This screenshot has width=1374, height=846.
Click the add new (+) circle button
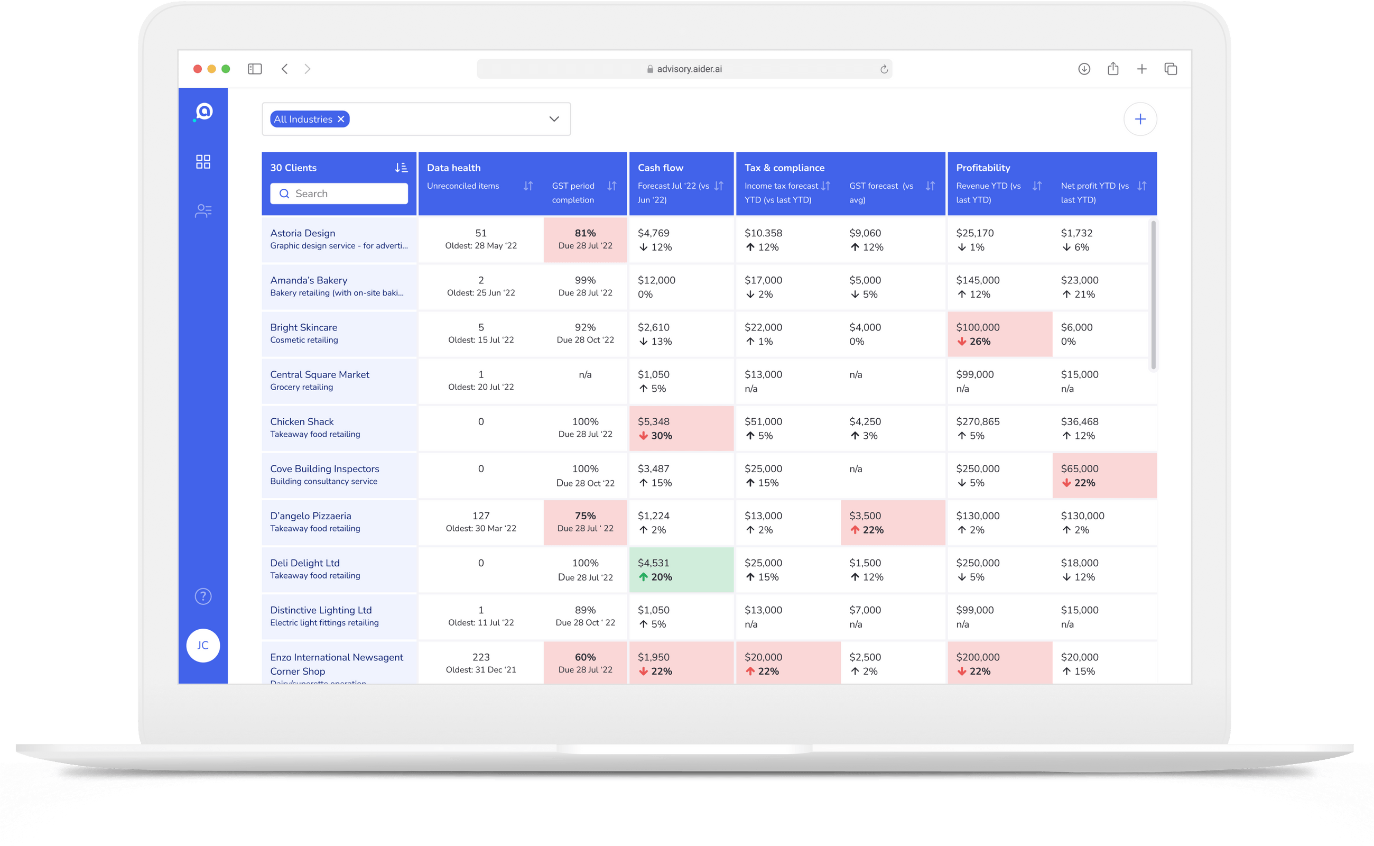pyautogui.click(x=1140, y=118)
